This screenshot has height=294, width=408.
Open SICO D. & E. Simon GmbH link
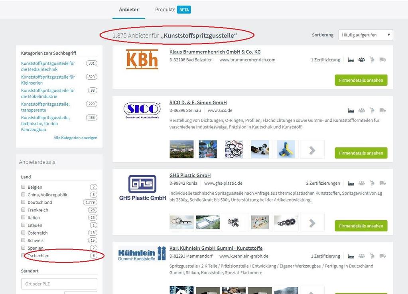tap(198, 103)
